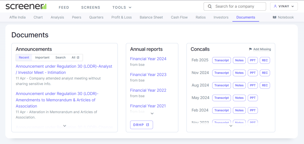304x144 pixels.
Task: Open the TOOLS dropdown menu
Action: (122, 7)
